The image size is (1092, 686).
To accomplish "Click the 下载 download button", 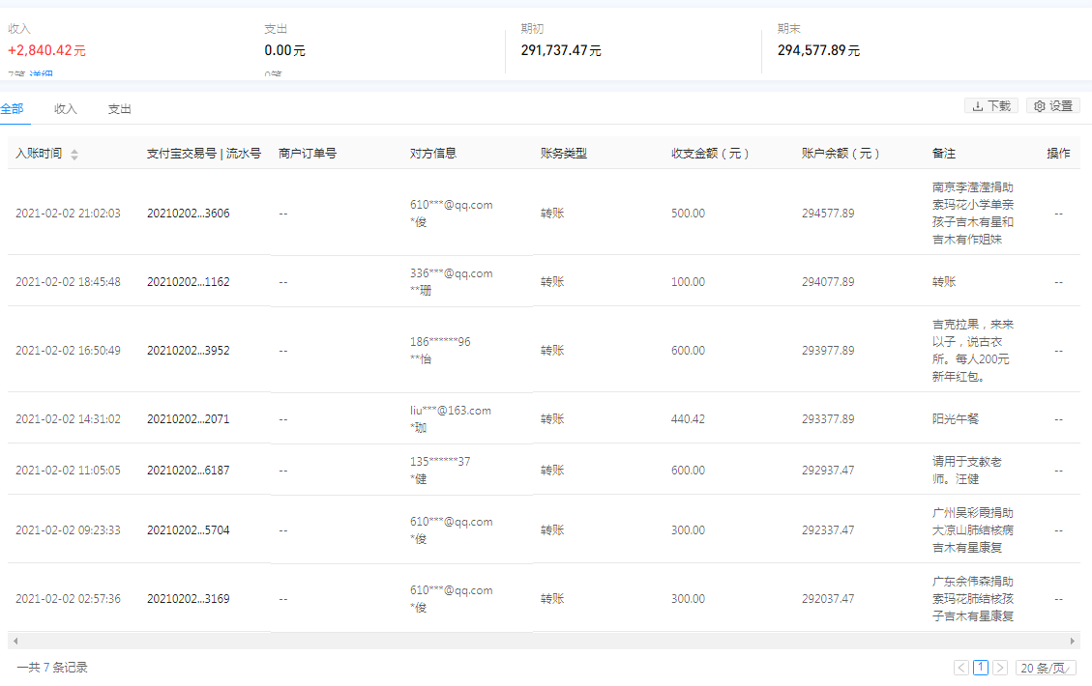I will pos(991,106).
